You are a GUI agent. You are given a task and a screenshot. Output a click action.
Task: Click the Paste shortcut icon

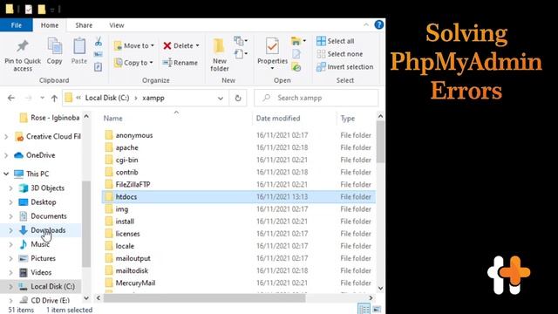click(98, 66)
